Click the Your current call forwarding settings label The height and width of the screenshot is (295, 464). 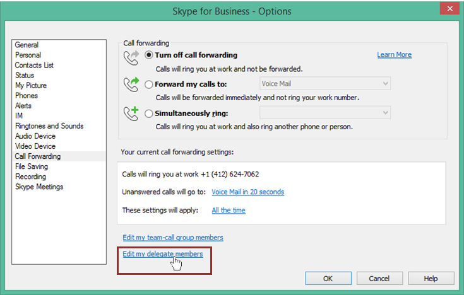coord(177,152)
